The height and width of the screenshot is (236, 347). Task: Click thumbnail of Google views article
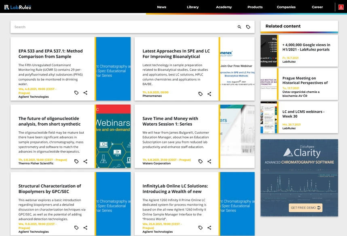[x=269, y=51]
